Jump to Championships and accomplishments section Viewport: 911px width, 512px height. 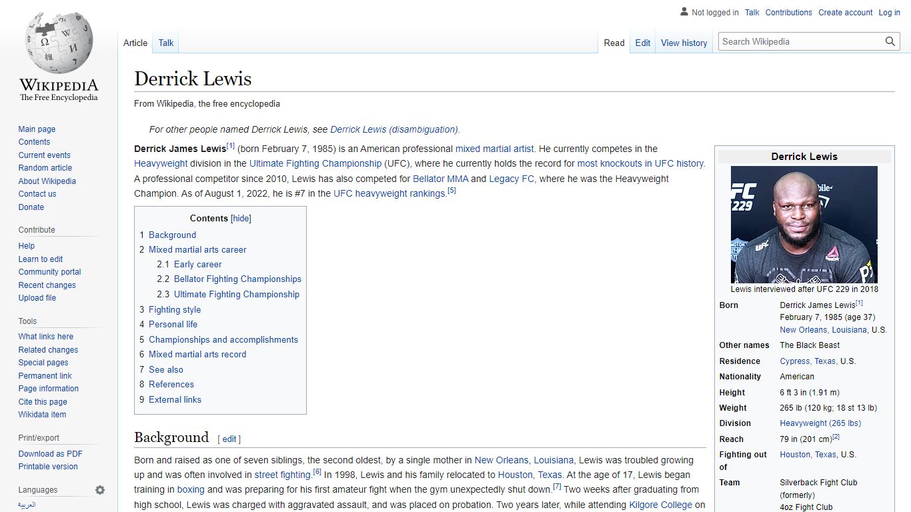click(x=223, y=339)
